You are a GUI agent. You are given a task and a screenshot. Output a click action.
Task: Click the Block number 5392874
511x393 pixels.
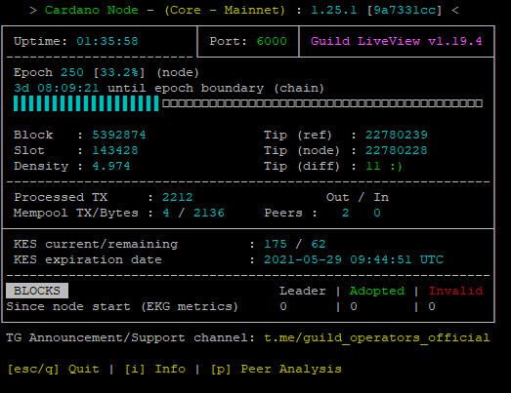(x=119, y=135)
